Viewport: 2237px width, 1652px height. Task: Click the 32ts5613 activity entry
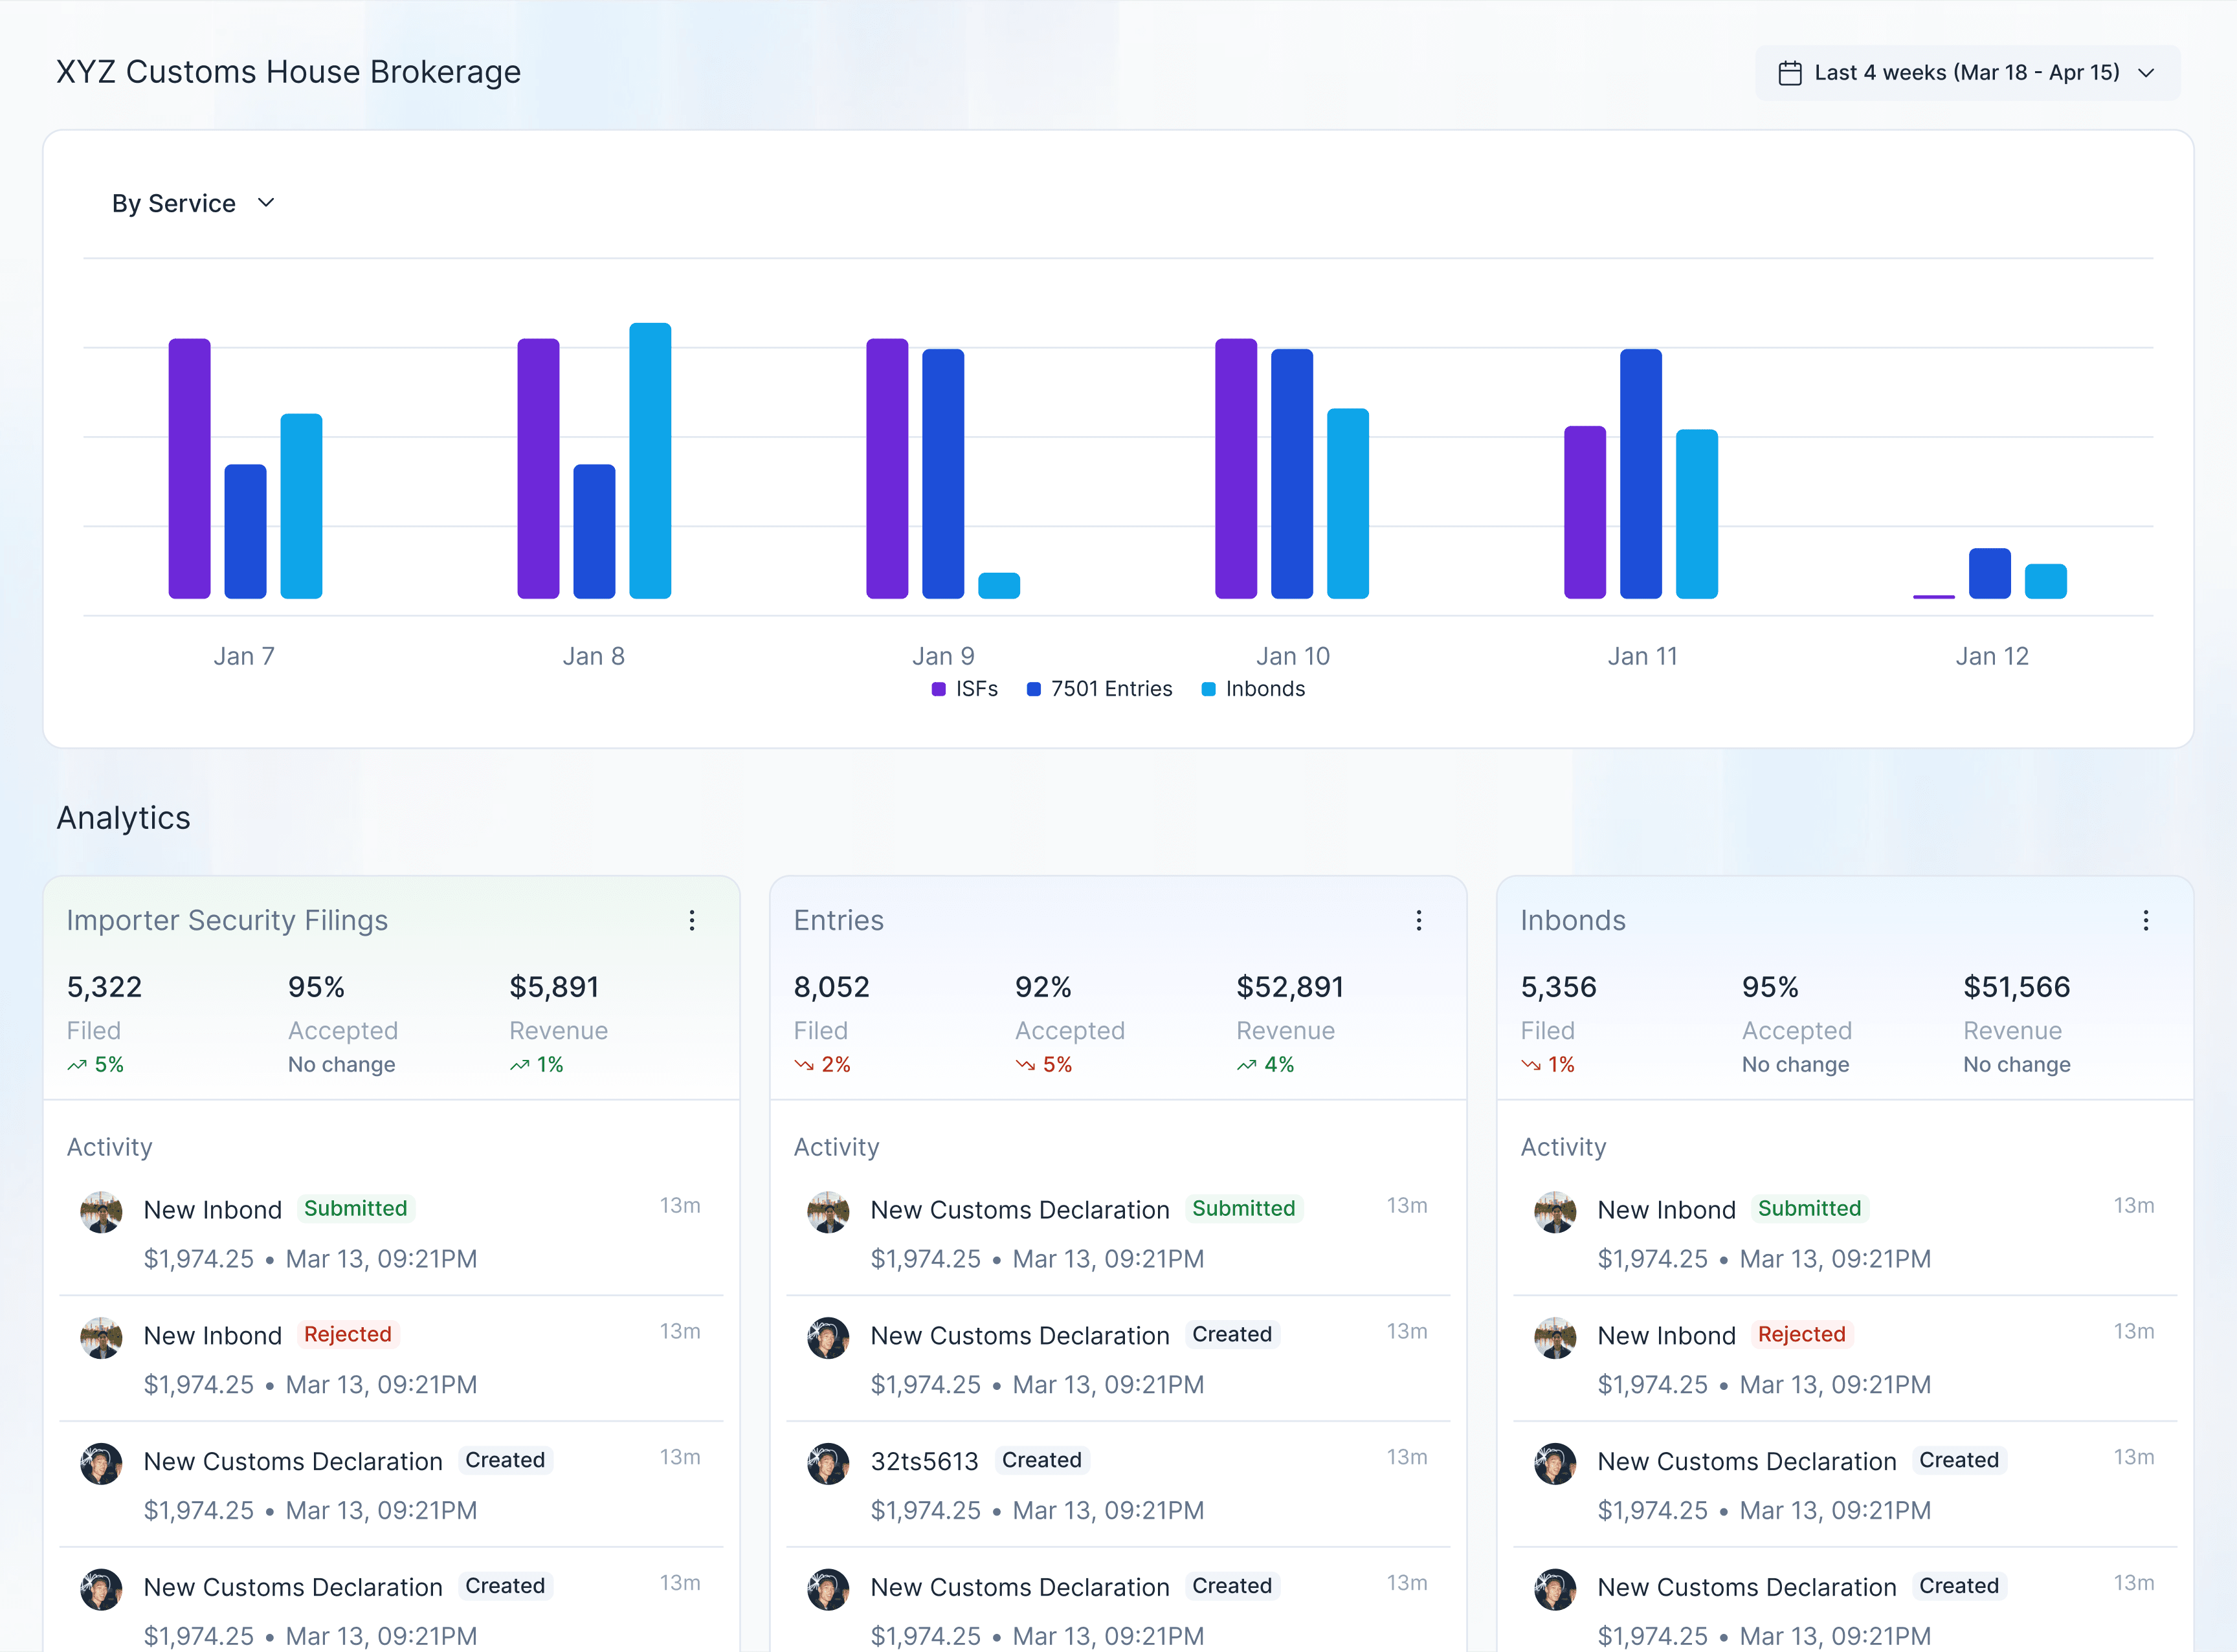pos(924,1461)
